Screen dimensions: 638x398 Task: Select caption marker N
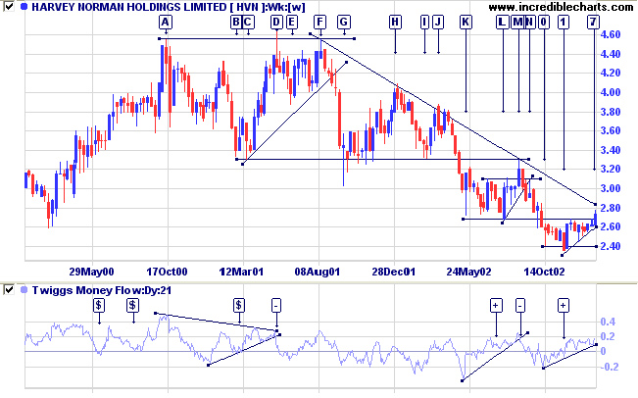[529, 22]
